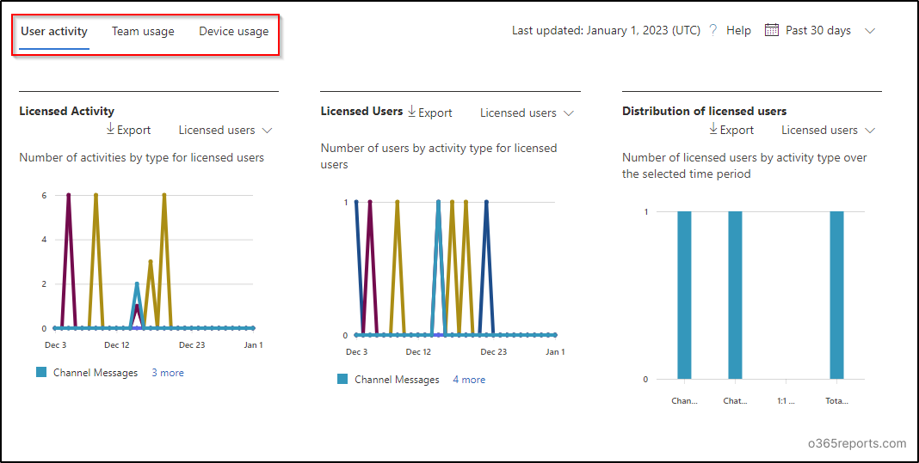Switch to the Team usage tab
The height and width of the screenshot is (463, 919).
click(x=143, y=32)
